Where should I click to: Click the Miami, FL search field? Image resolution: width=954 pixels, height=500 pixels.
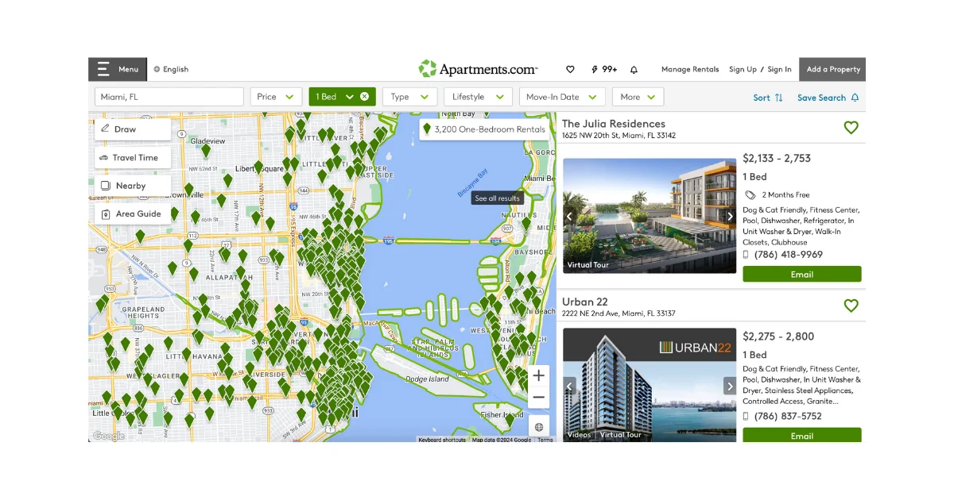coord(169,97)
